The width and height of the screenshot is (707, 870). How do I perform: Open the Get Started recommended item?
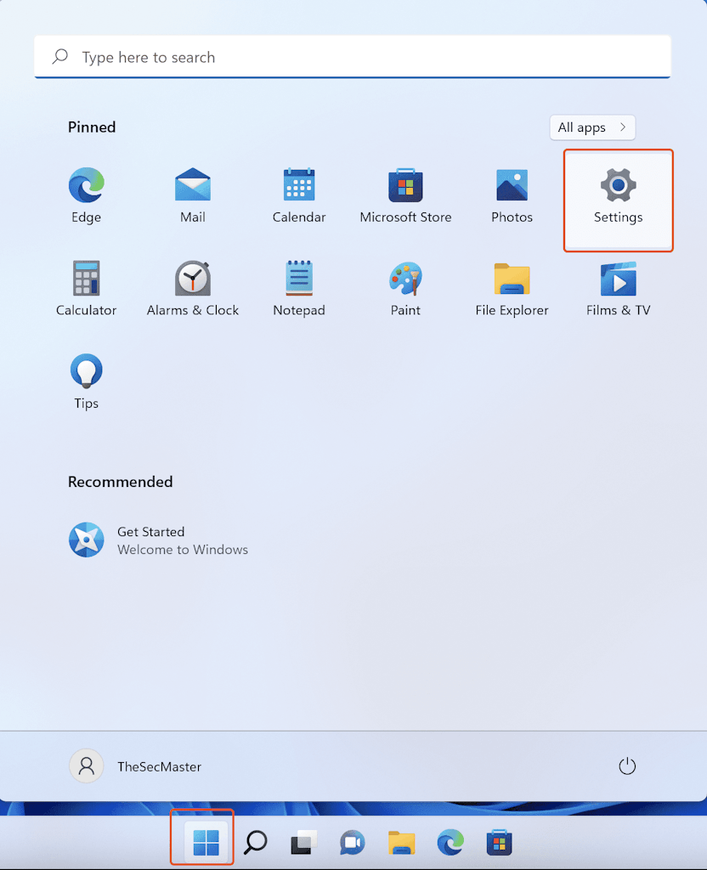click(x=158, y=540)
